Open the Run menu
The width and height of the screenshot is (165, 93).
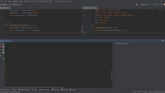[x=32, y=1]
